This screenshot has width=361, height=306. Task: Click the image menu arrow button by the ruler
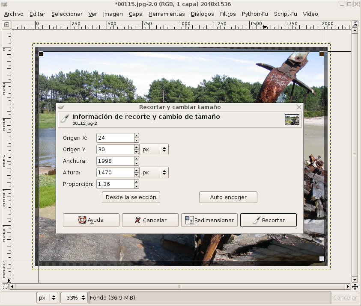click(6, 24)
